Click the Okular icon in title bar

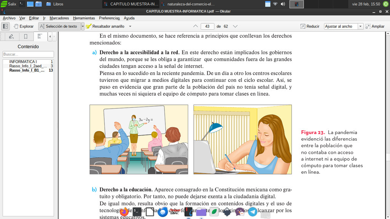[4, 11]
